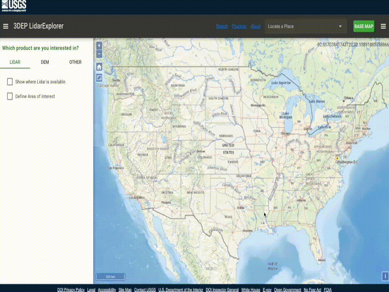389x292 pixels.
Task: Open U.S. Department of the Interior link
Action: [181, 290]
